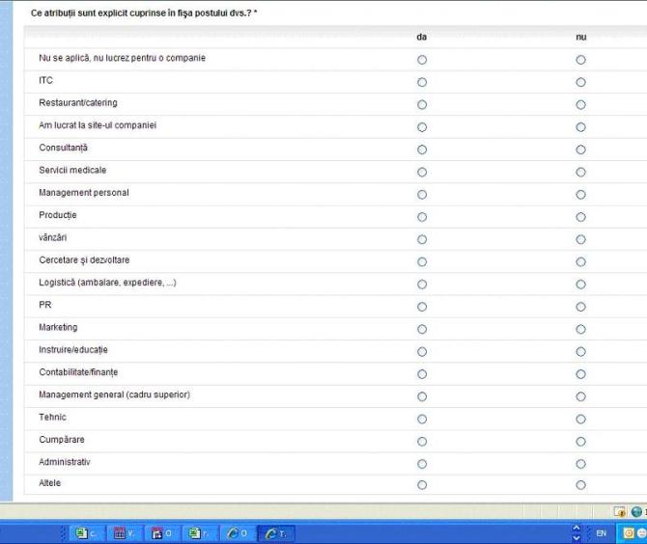
Task: Open the first Excel taskbar button
Action: coord(87,532)
